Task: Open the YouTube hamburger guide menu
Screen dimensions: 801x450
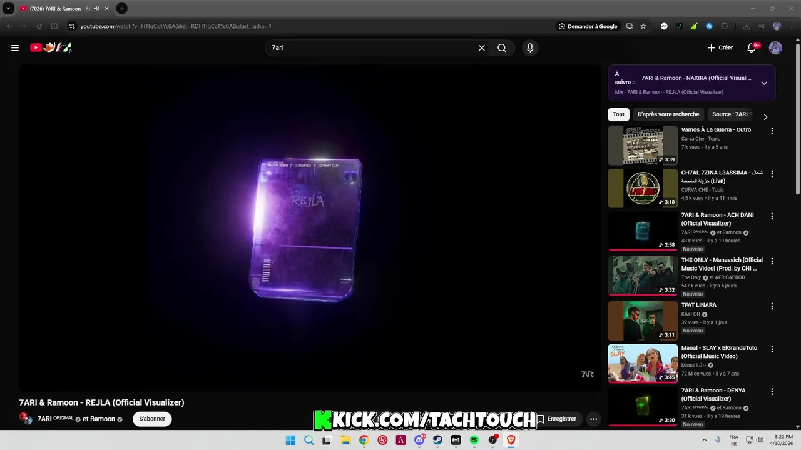Action: tap(15, 47)
